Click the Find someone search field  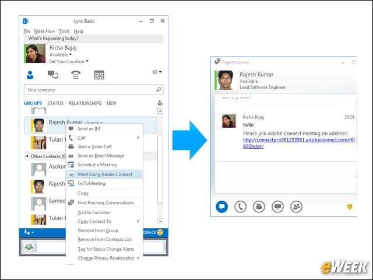[93, 90]
